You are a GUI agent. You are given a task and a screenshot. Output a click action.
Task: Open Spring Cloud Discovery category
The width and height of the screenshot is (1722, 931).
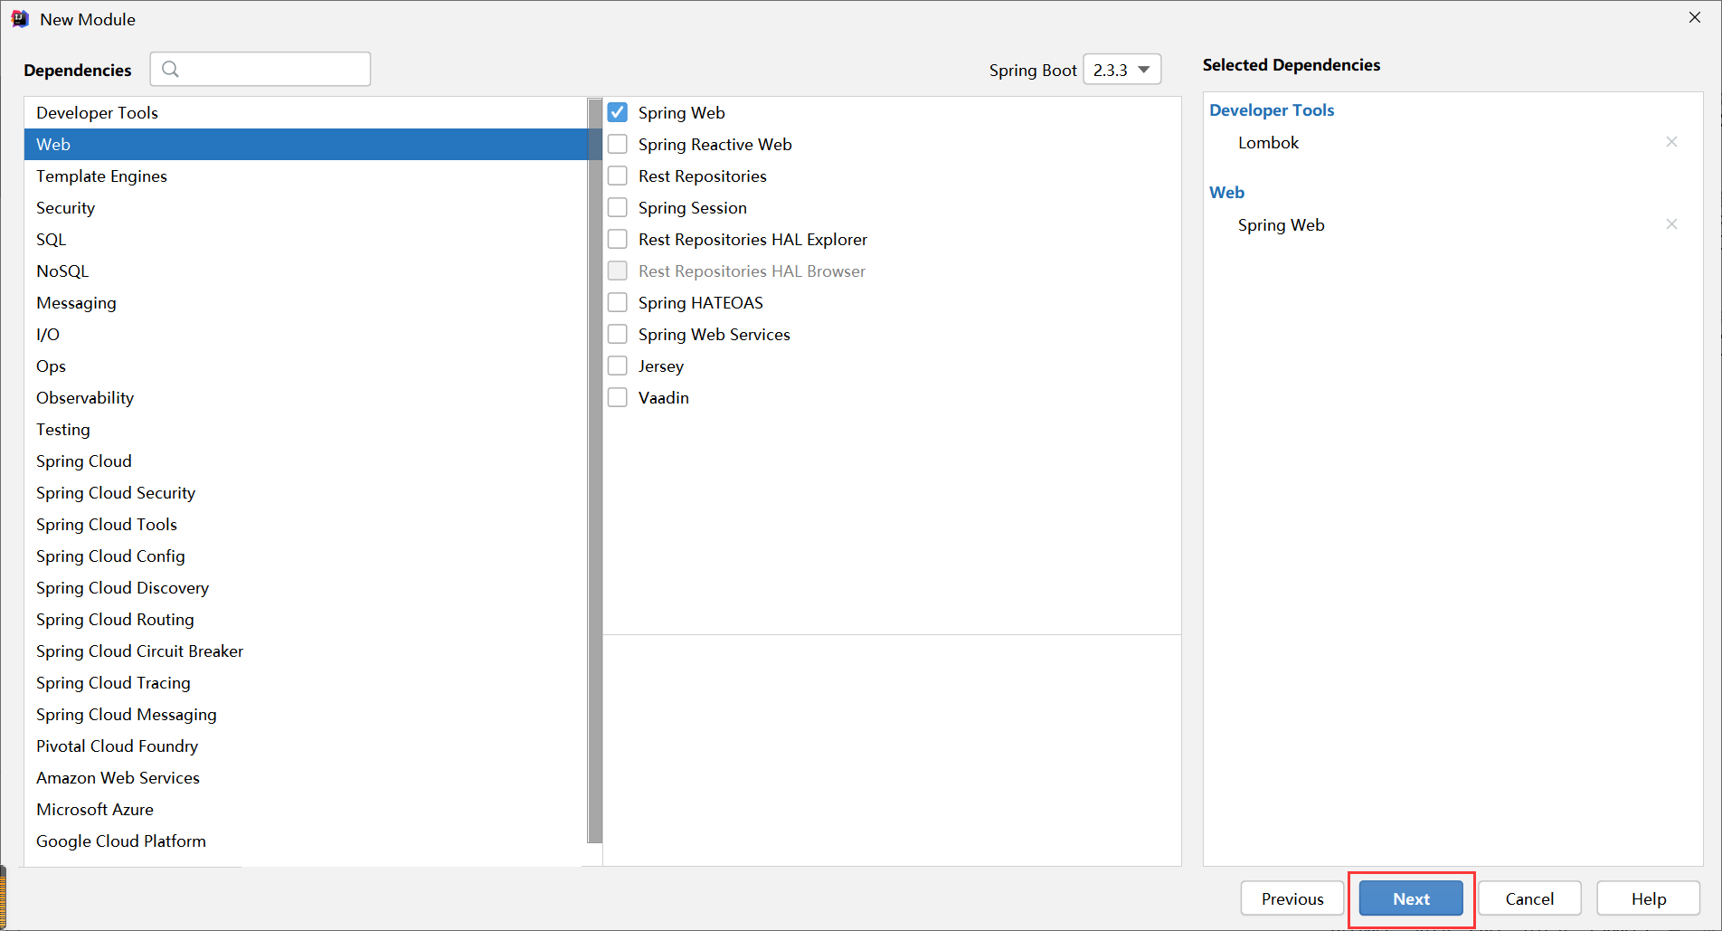pos(306,587)
